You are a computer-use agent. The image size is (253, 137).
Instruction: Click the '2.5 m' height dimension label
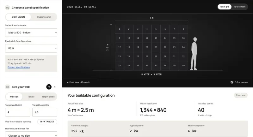point(108,47)
